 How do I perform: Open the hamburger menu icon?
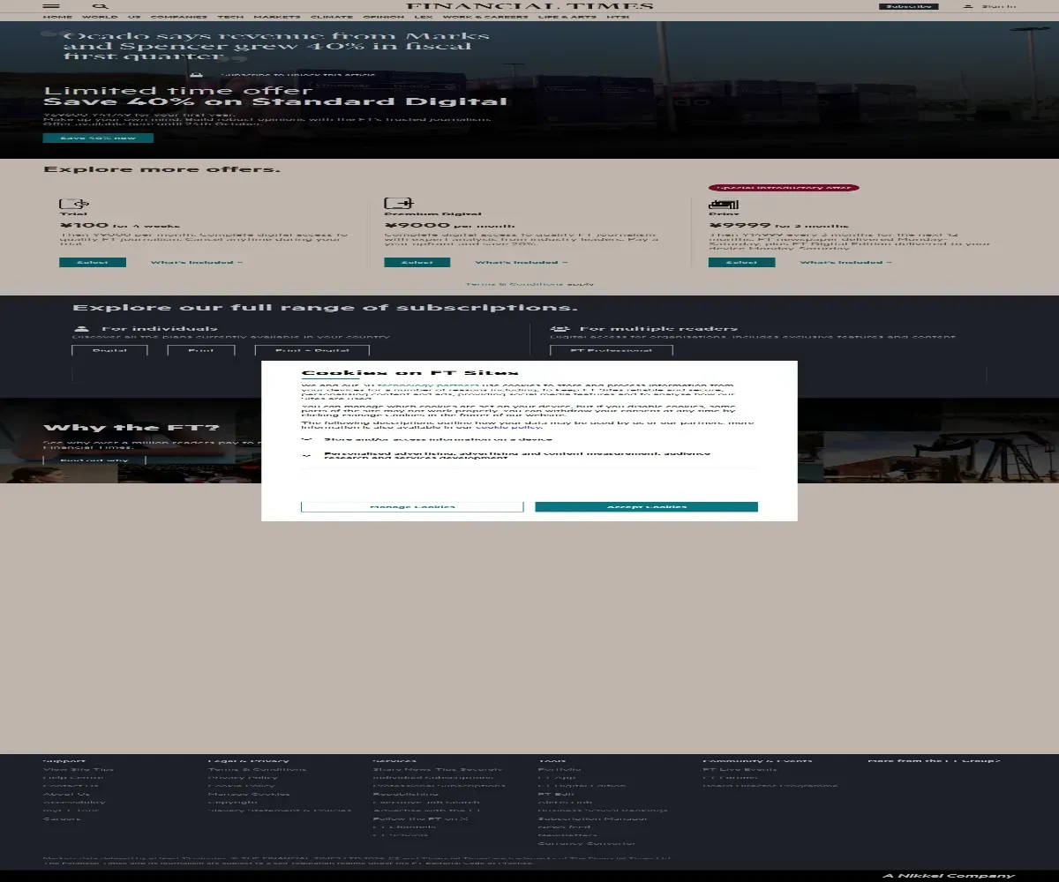(x=51, y=6)
